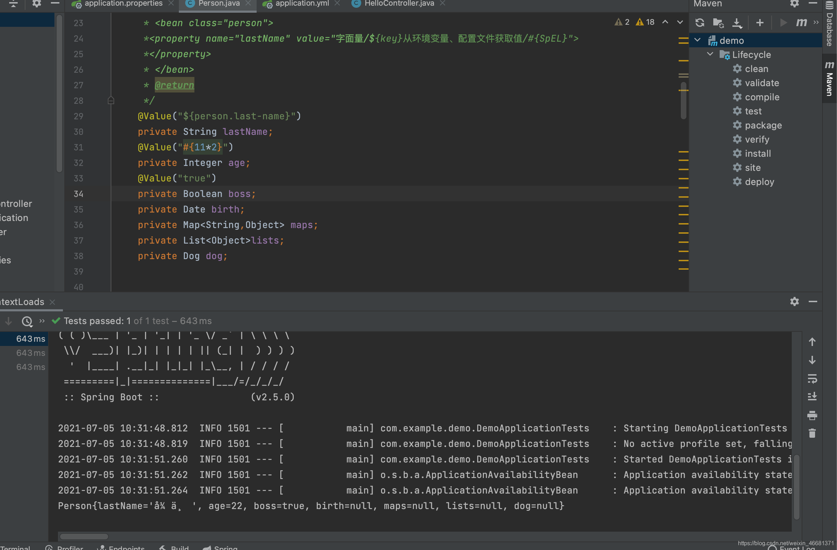Go to next highlighted problem arrow
Screen dimensions: 837x550
point(680,22)
